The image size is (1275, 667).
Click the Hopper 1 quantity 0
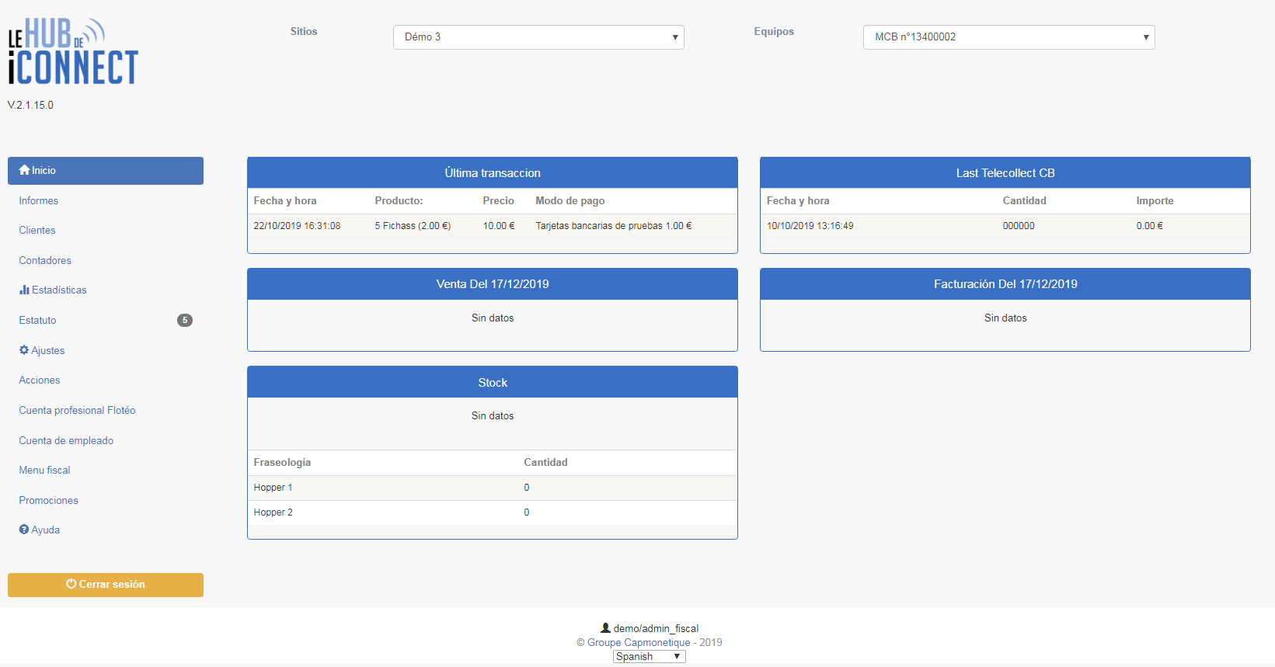click(527, 488)
